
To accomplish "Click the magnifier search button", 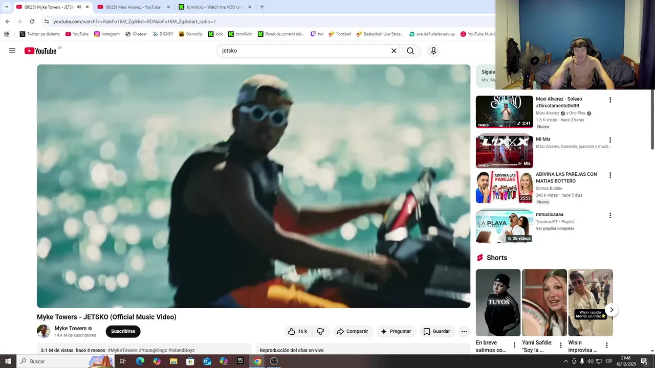I will (x=410, y=51).
